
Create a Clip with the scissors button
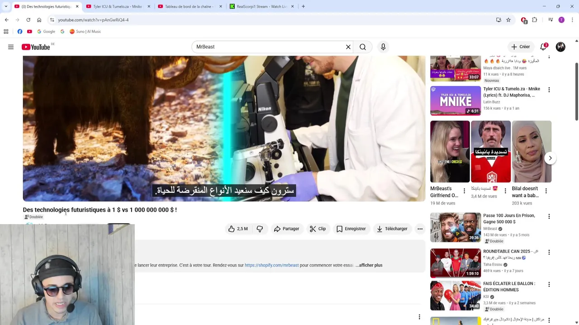point(318,229)
